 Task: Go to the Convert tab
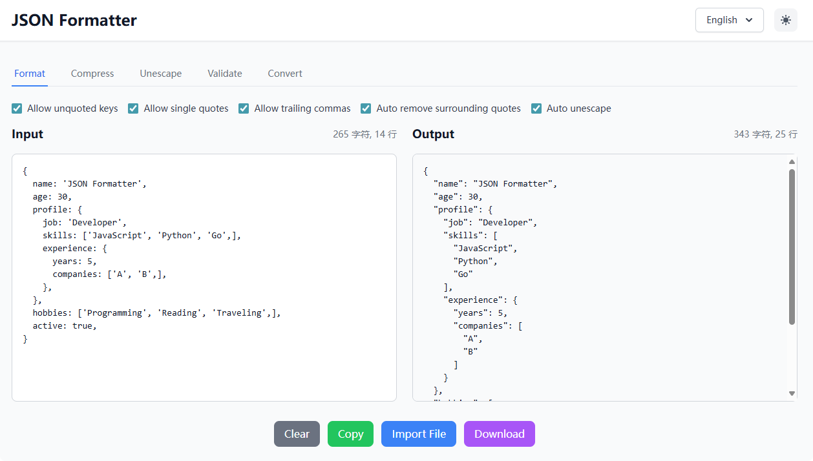pyautogui.click(x=285, y=74)
